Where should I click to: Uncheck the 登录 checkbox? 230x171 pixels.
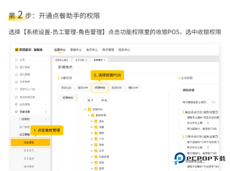(96, 168)
